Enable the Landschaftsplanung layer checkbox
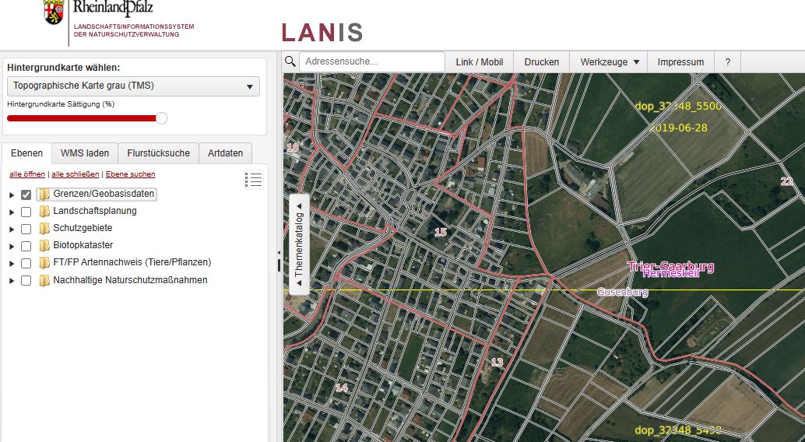805x442 pixels. coord(26,212)
